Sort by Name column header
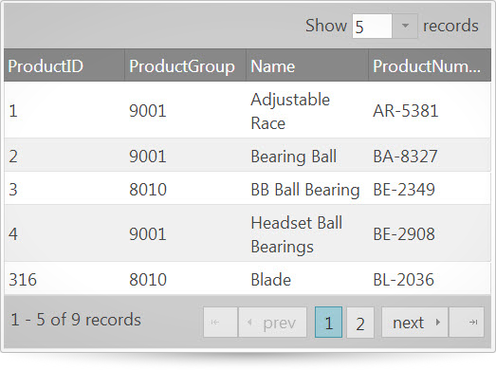496x370 pixels. point(307,65)
